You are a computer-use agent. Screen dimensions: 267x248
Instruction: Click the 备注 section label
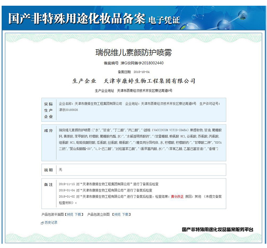pyautogui.click(x=48, y=185)
